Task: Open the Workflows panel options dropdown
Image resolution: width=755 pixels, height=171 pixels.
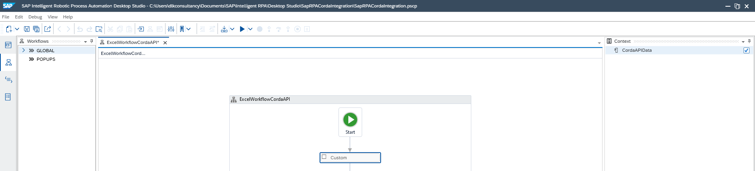Action: coord(86,42)
